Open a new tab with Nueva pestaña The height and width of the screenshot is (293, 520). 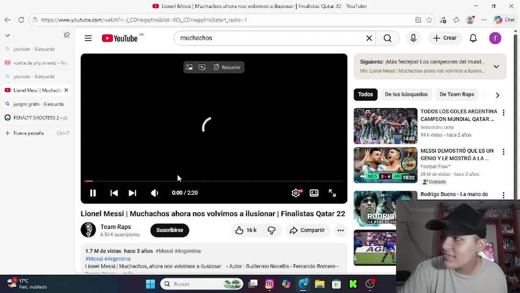pos(36,133)
